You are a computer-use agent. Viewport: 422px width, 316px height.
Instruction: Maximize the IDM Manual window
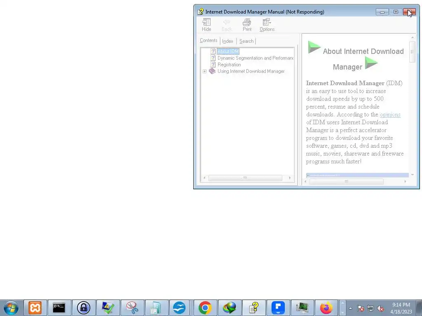(x=396, y=12)
